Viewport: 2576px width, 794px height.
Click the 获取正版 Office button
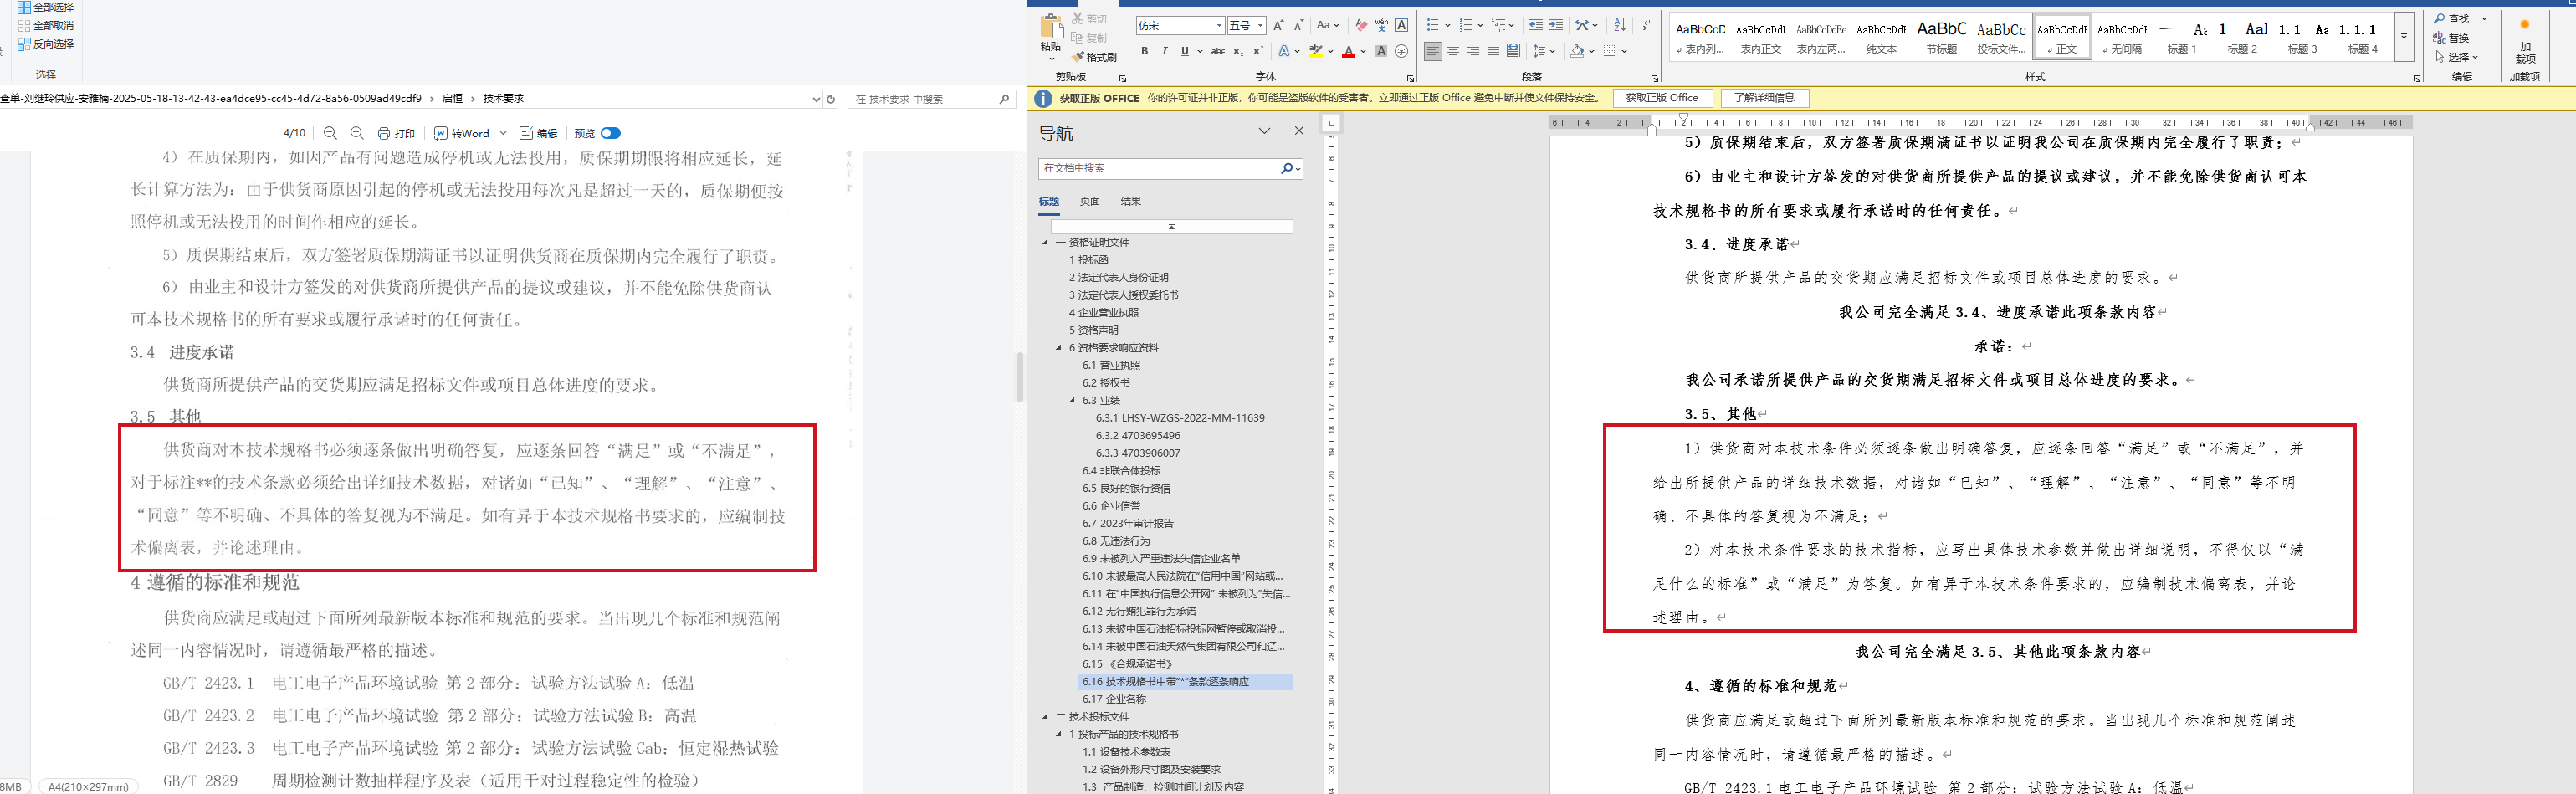(x=1661, y=98)
